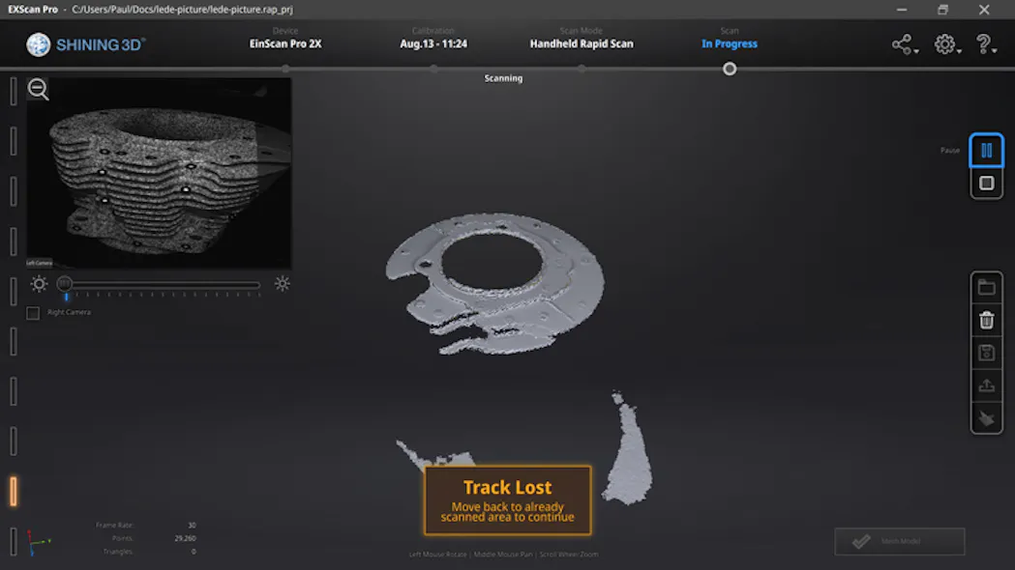Open project folder icon in right toolbar
This screenshot has height=570, width=1015.
986,288
